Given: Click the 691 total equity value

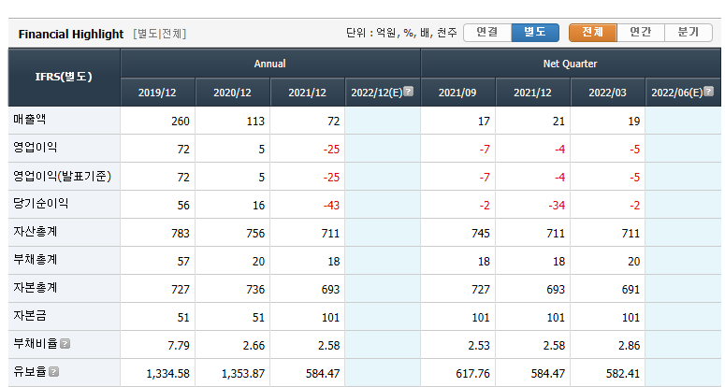Looking at the screenshot, I should coord(631,290).
